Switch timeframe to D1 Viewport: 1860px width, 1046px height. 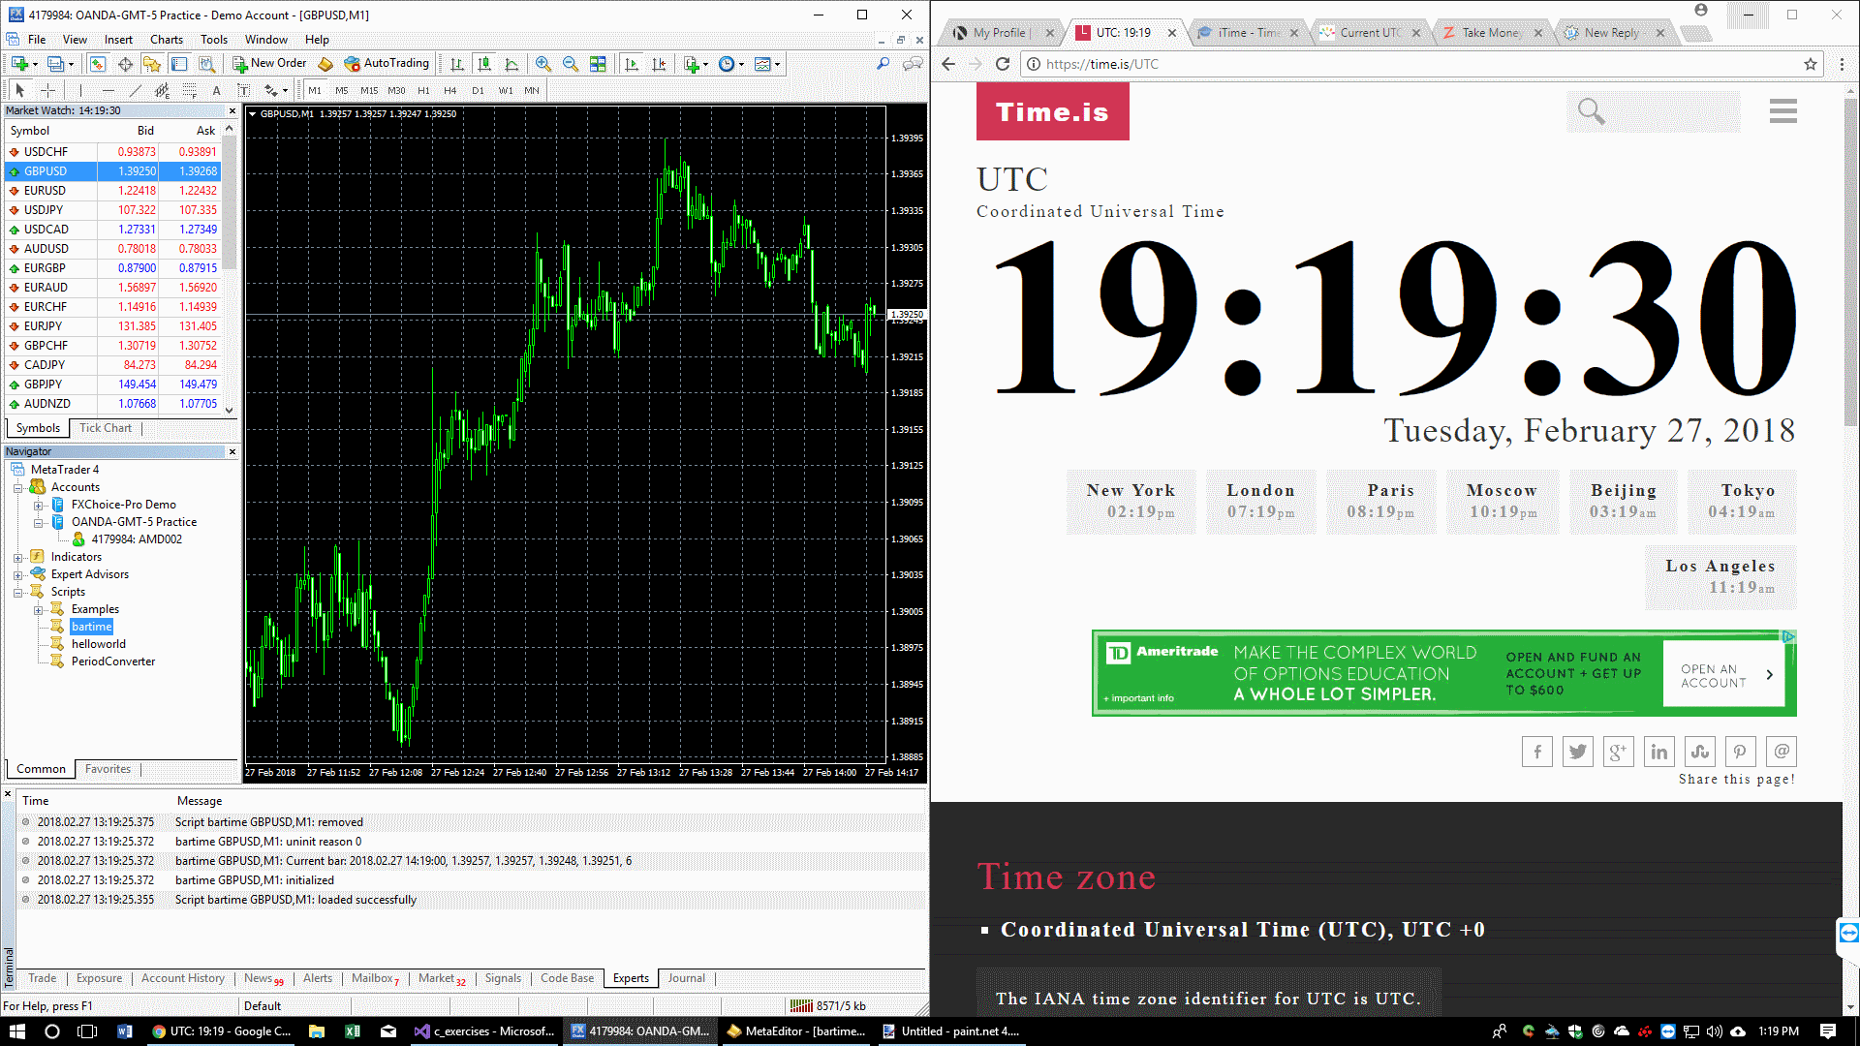point(478,90)
